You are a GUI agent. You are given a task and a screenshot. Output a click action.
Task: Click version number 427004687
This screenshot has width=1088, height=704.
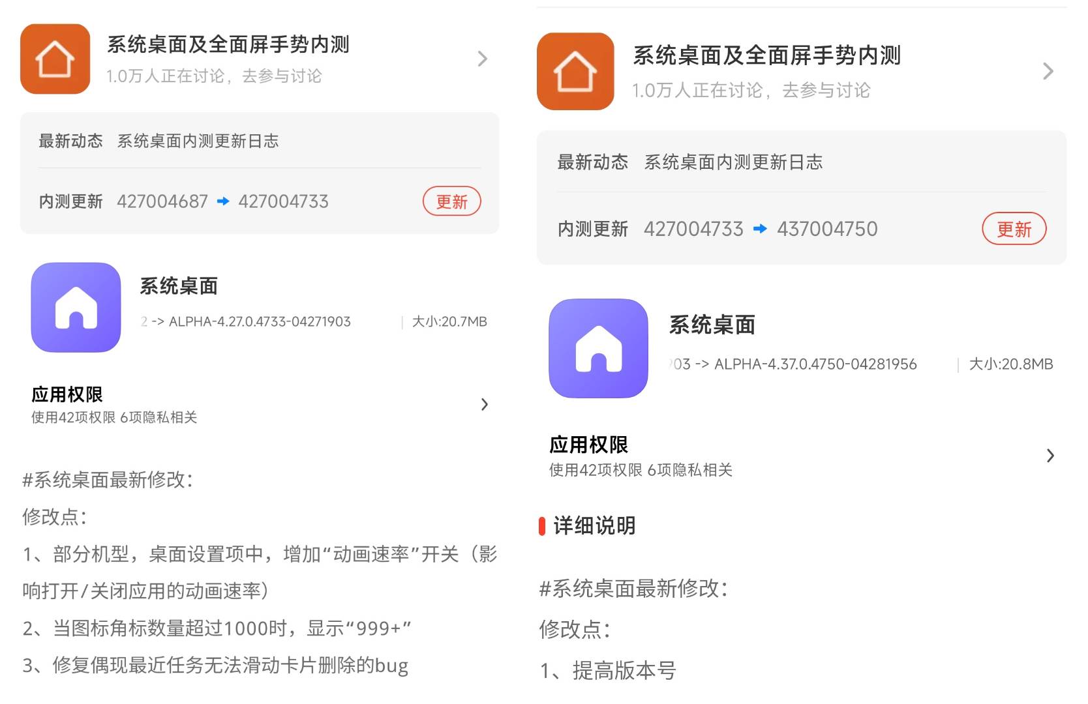(162, 201)
